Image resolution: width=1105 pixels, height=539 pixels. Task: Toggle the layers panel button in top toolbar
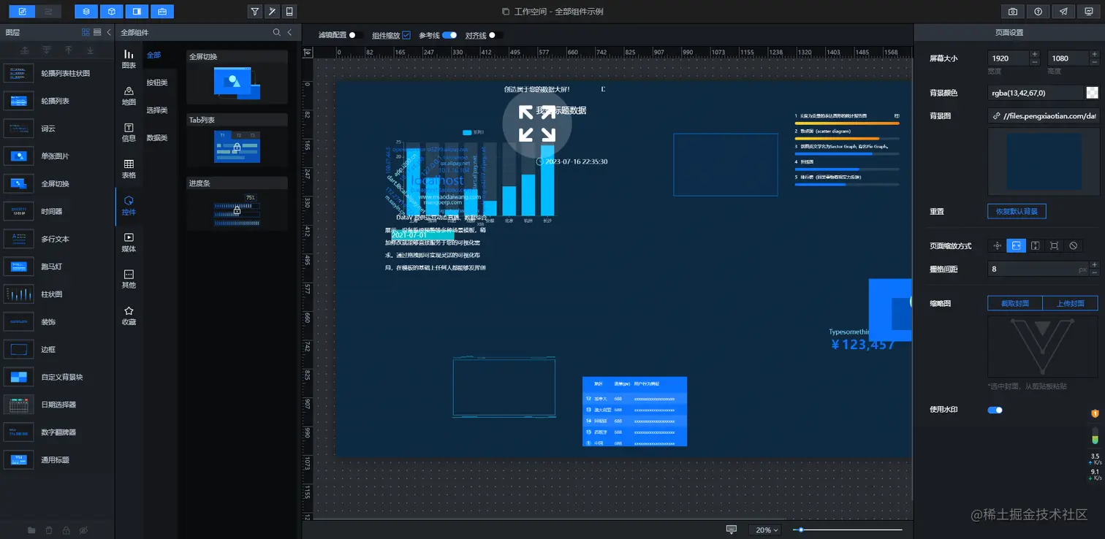pyautogui.click(x=86, y=11)
